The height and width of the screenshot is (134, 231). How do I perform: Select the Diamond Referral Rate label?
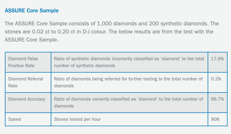26,82
